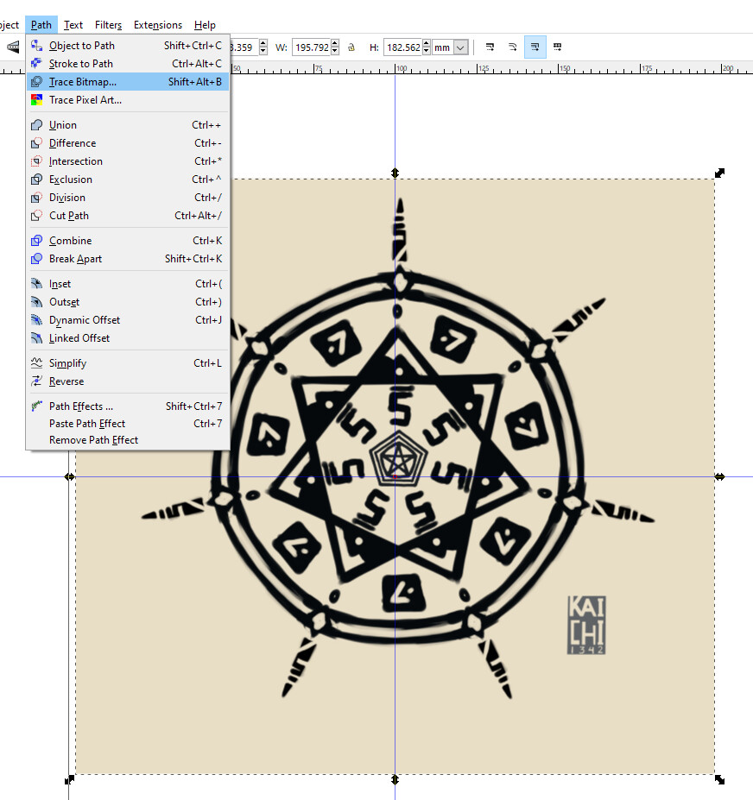Toggle scale rounded corners icon

coord(513,47)
